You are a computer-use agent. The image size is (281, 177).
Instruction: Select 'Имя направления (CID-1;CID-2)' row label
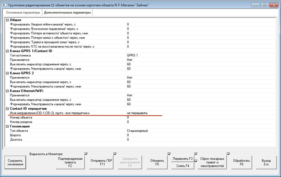pyautogui.click(x=50, y=113)
